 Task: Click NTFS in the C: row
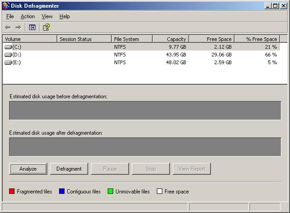tap(120, 47)
